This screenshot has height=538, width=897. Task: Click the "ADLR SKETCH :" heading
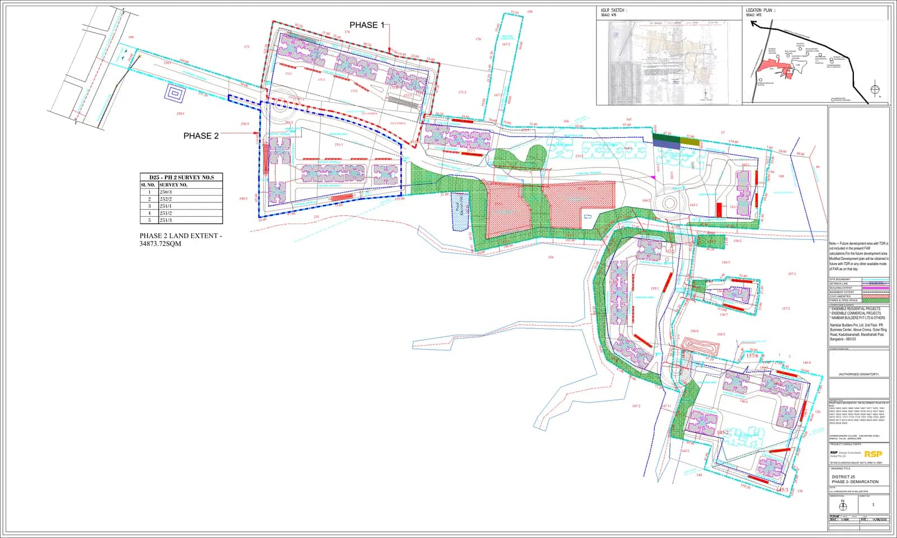coord(614,10)
